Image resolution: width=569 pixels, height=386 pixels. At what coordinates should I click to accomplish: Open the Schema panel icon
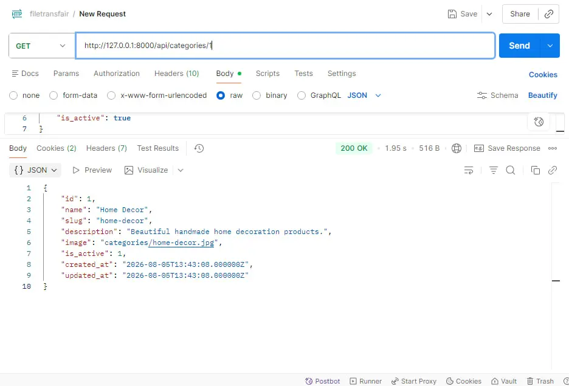[482, 95]
